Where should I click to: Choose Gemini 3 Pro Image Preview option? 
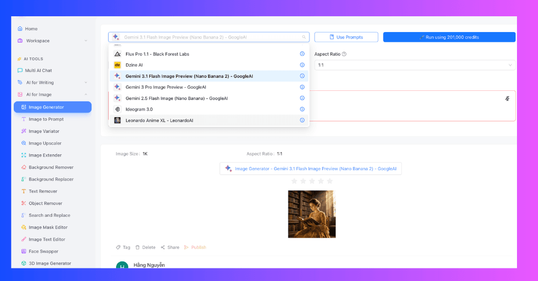pos(209,87)
